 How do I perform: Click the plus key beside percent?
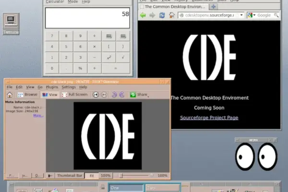[95, 68]
